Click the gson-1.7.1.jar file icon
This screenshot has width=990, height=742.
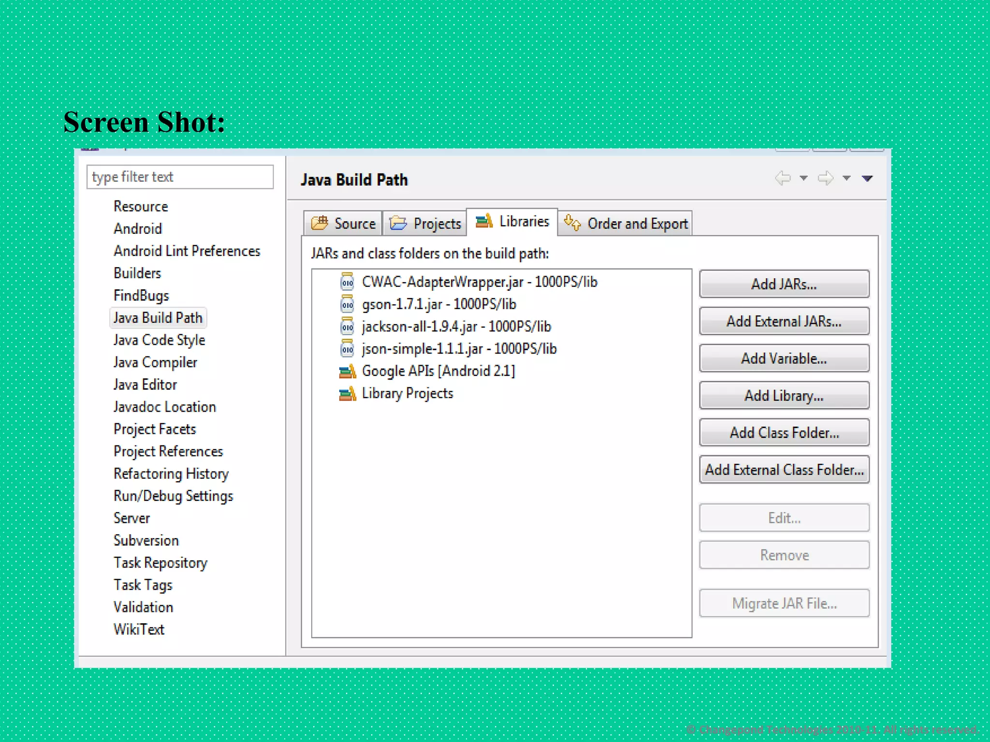point(347,304)
